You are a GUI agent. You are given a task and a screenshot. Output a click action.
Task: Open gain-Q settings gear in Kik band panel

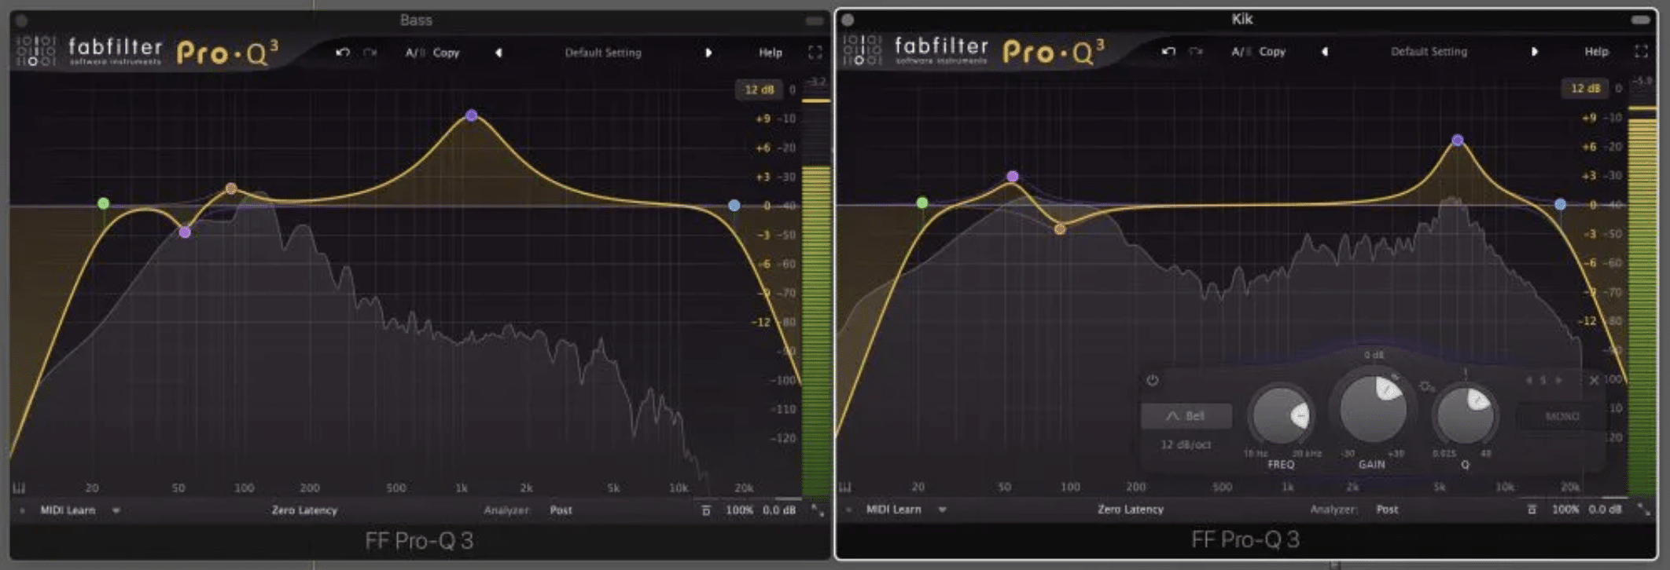click(x=1425, y=386)
